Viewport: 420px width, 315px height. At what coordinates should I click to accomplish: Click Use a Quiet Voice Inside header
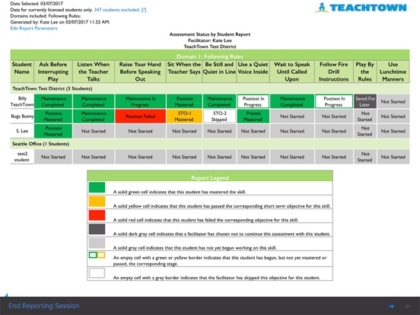coord(253,72)
